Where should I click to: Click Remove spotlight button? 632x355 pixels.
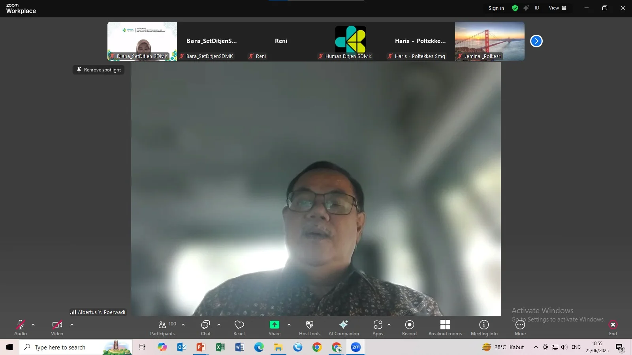[99, 70]
